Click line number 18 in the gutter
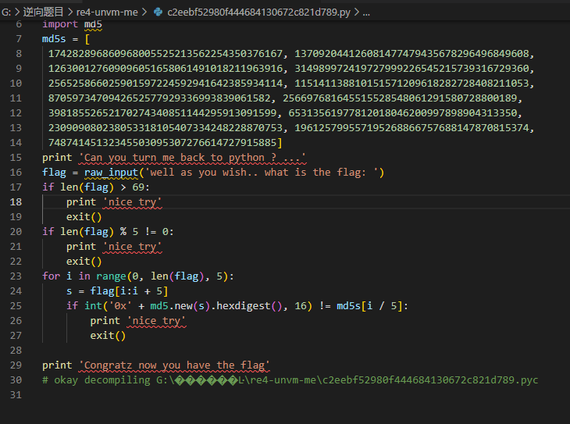 (17, 202)
